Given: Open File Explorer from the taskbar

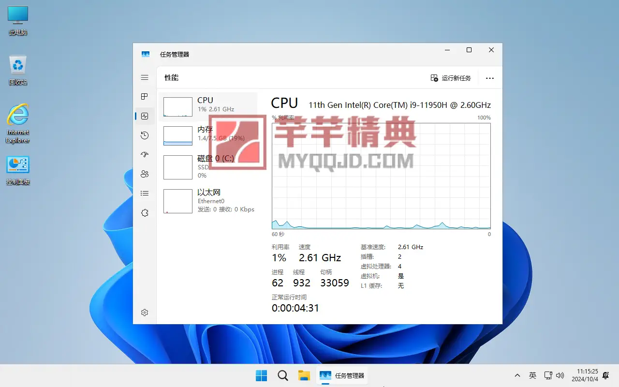Looking at the screenshot, I should click(x=304, y=375).
